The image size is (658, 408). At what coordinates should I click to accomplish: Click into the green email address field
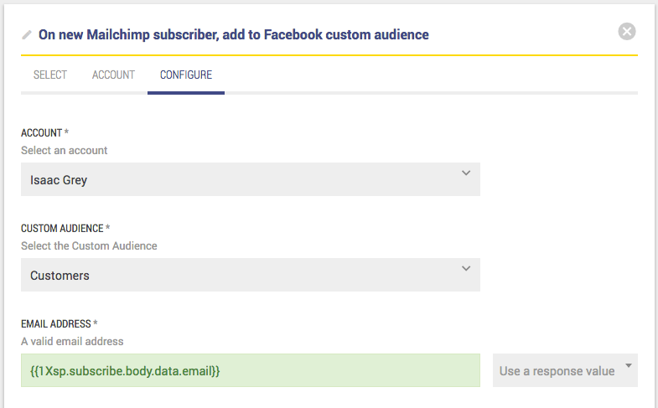coord(250,370)
